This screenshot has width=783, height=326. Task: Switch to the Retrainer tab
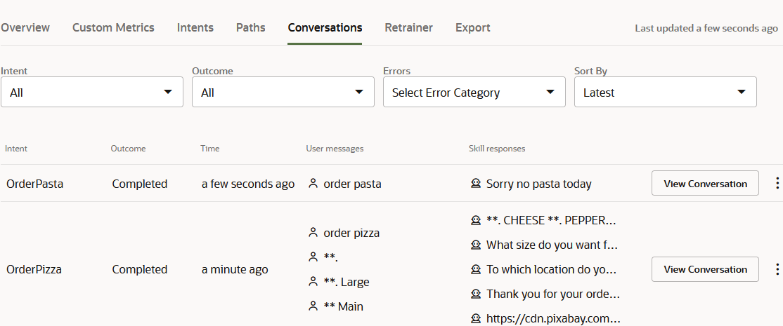(x=408, y=28)
